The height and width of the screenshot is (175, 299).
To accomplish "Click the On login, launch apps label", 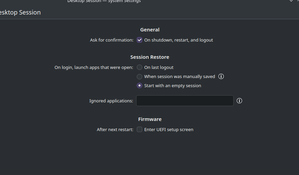I will (x=94, y=67).
